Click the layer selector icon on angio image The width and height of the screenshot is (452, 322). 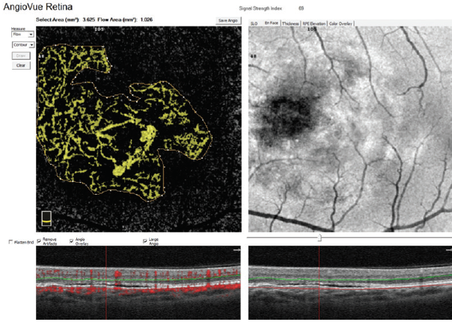coord(47,218)
